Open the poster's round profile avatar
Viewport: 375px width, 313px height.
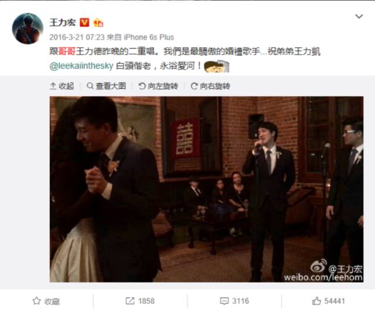pyautogui.click(x=28, y=29)
